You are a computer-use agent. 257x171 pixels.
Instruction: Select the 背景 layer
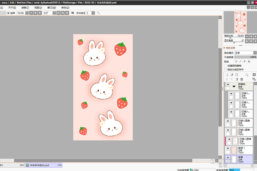click(x=239, y=159)
